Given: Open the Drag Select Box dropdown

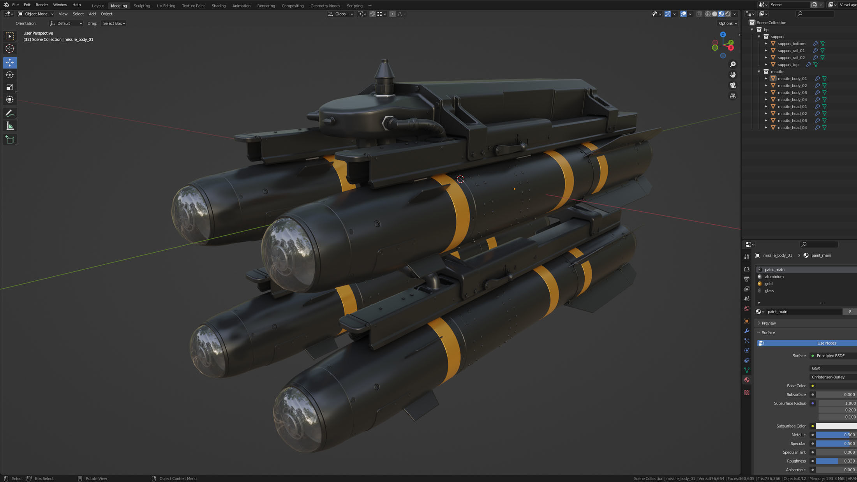Looking at the screenshot, I should click(x=114, y=23).
